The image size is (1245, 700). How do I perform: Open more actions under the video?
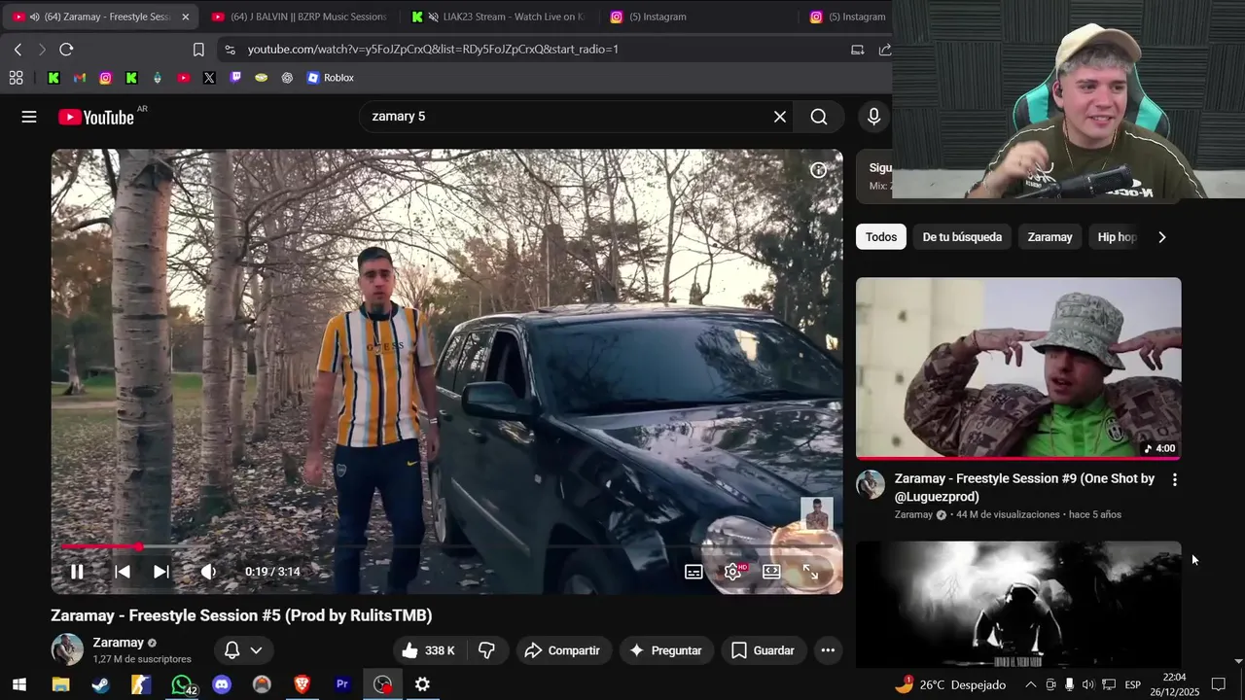pyautogui.click(x=828, y=650)
